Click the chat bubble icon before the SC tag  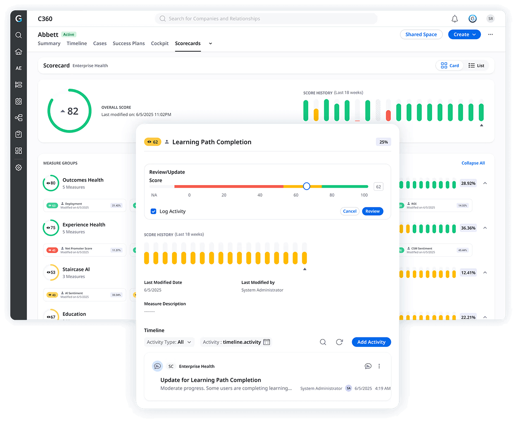(157, 366)
